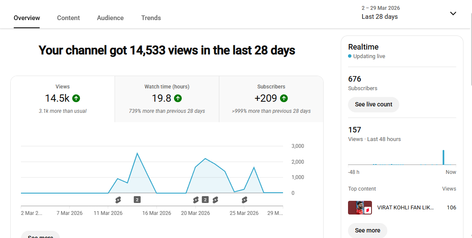The width and height of the screenshot is (472, 238).
Task: Click green up arrow beside 14.5k views
Action: point(76,98)
